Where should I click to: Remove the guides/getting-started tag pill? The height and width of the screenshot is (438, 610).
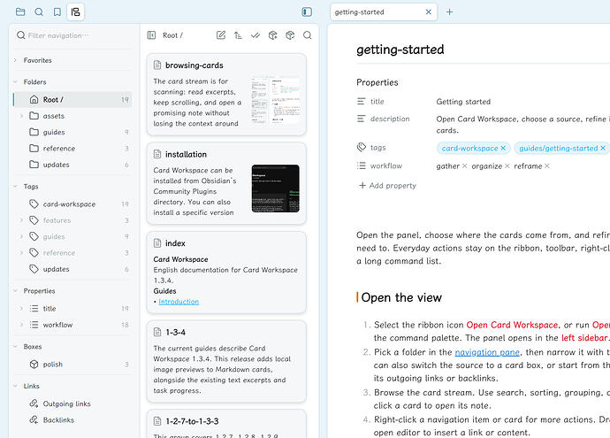603,149
